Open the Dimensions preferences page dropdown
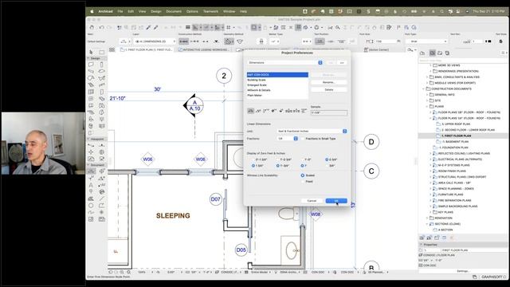Screen dimensions: 510x287 tap(285, 62)
